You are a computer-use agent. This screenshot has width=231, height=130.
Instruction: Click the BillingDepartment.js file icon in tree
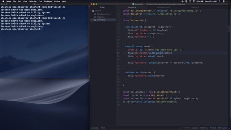point(95,14)
